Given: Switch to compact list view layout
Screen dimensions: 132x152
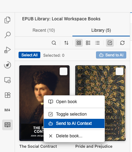Looking at the screenshot, I should pyautogui.click(x=97, y=43).
